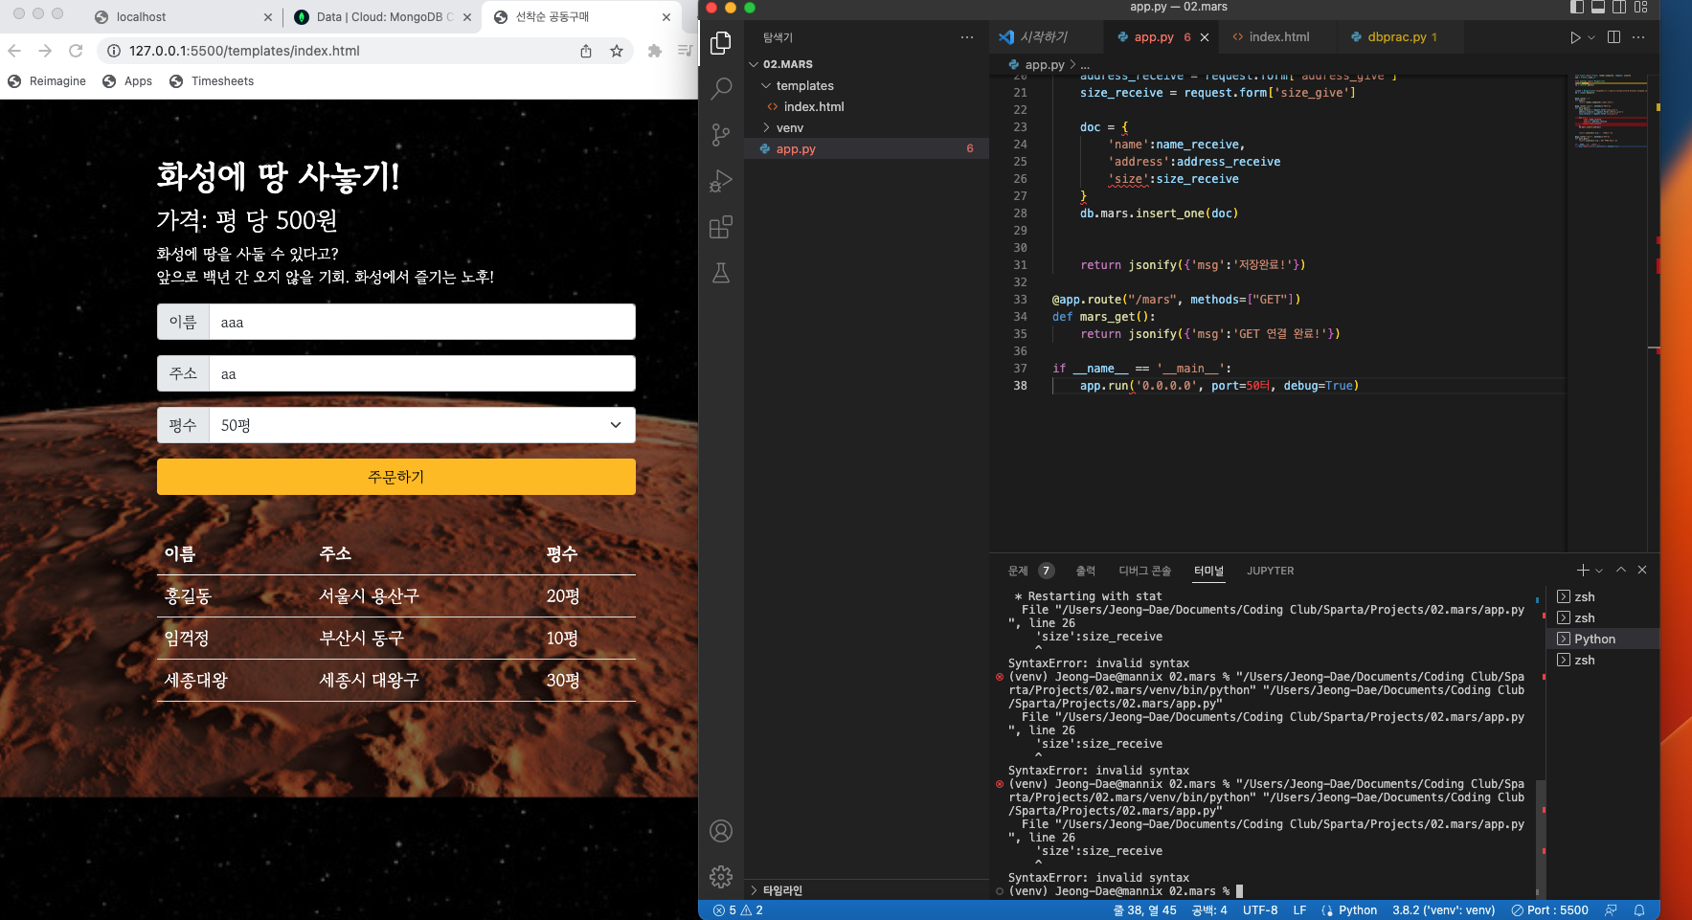Bookmark this page with the star icon

click(617, 51)
